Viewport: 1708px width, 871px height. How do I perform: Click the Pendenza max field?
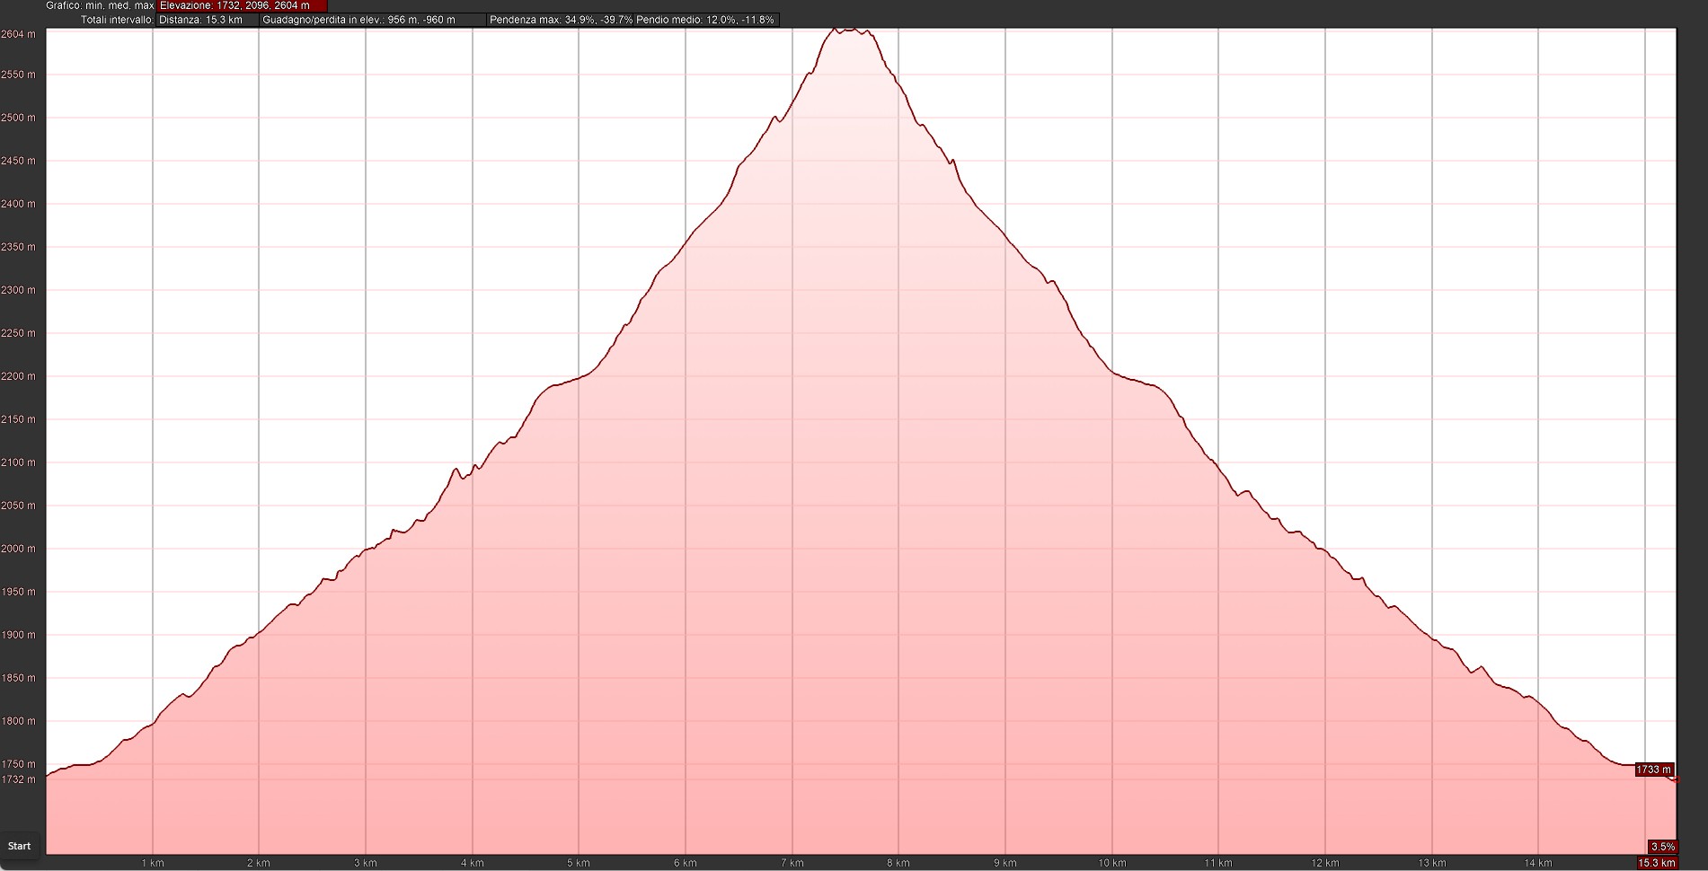561,20
